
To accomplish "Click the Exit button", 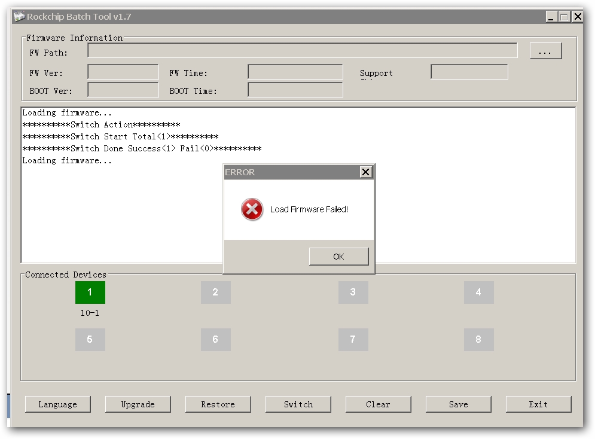I will 538,404.
